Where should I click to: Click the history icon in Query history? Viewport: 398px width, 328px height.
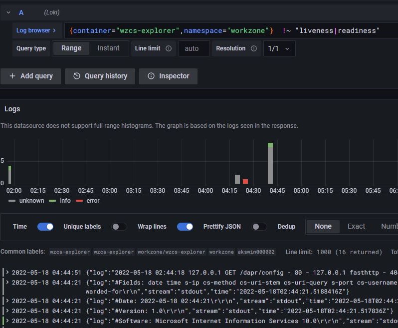tap(77, 76)
